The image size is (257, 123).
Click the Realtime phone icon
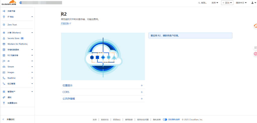tap(4, 78)
